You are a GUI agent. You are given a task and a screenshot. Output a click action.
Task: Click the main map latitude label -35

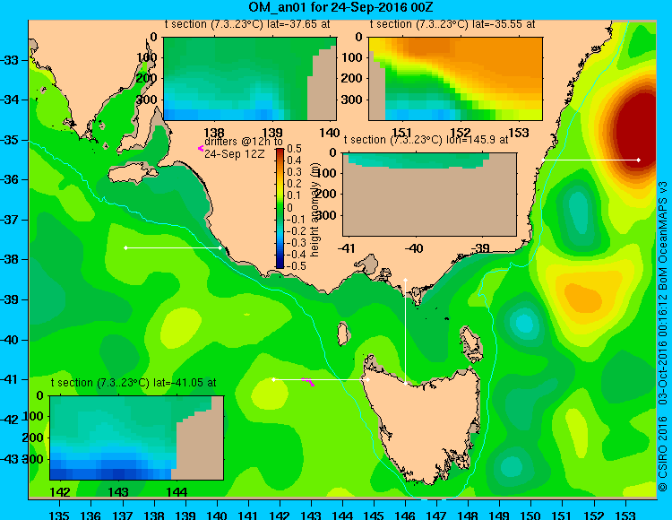pyautogui.click(x=10, y=140)
